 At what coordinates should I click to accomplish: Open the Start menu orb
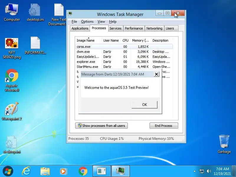[x=8, y=171]
